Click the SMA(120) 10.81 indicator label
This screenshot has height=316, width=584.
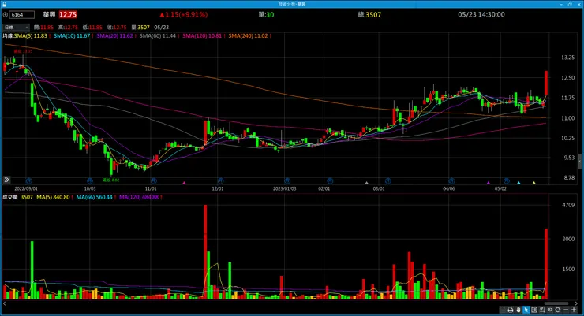tap(202, 36)
